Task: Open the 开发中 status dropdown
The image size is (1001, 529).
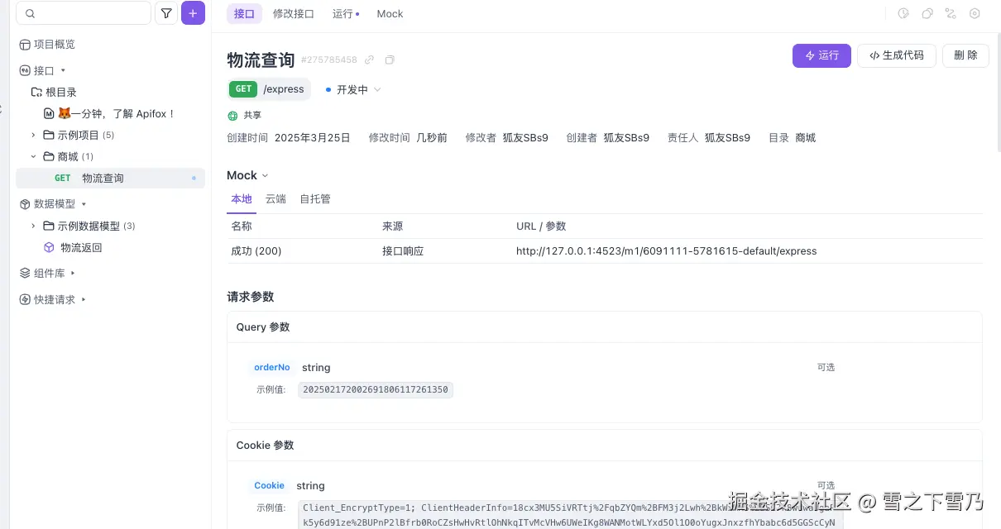Action: 353,89
